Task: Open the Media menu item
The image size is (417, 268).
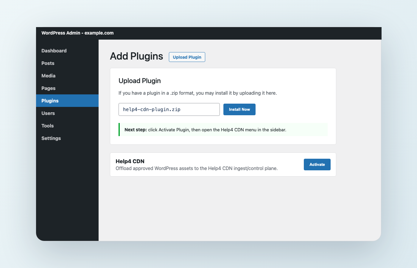Action: (67, 76)
